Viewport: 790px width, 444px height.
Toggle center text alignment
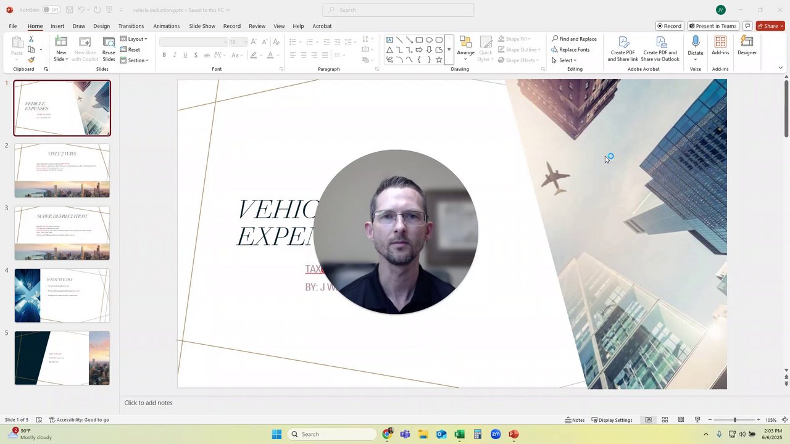pyautogui.click(x=304, y=55)
